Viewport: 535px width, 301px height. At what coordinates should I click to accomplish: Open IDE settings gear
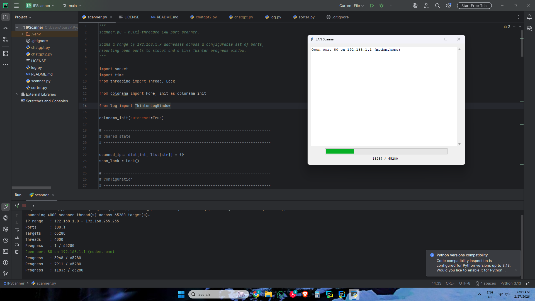click(449, 6)
